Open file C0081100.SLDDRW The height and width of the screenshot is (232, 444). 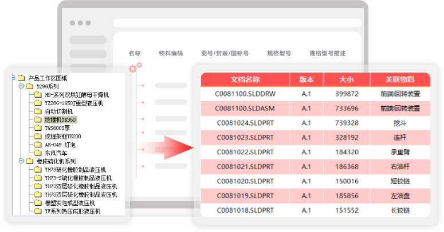tap(245, 94)
